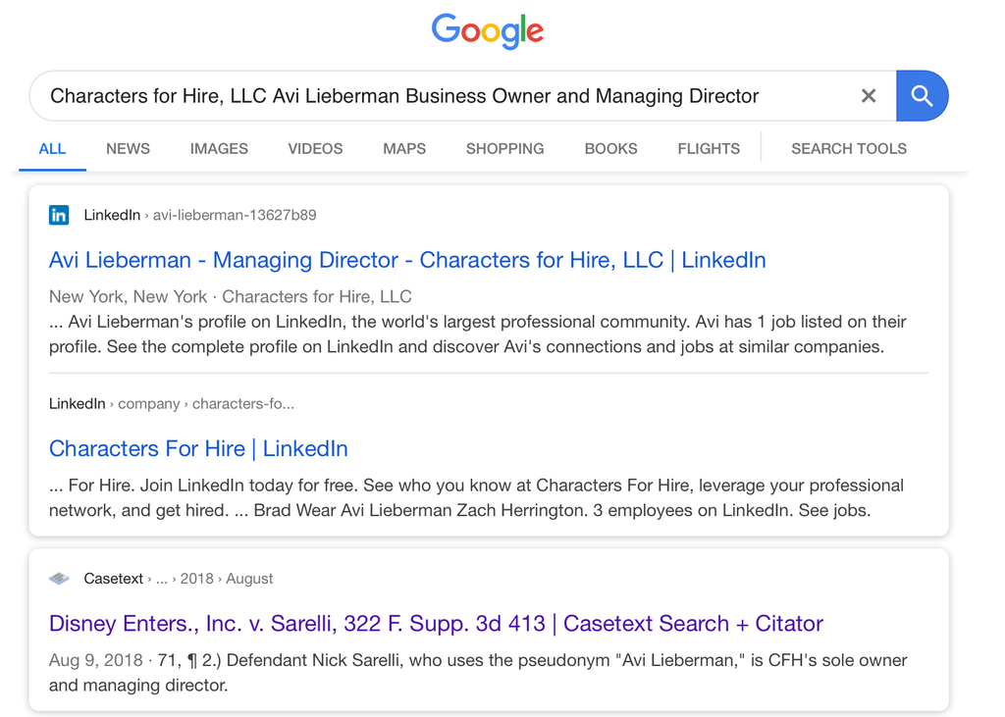This screenshot has height=717, width=1005.
Task: Open Disney Enters., Inc. v. Sarelli result
Action: [x=436, y=624]
